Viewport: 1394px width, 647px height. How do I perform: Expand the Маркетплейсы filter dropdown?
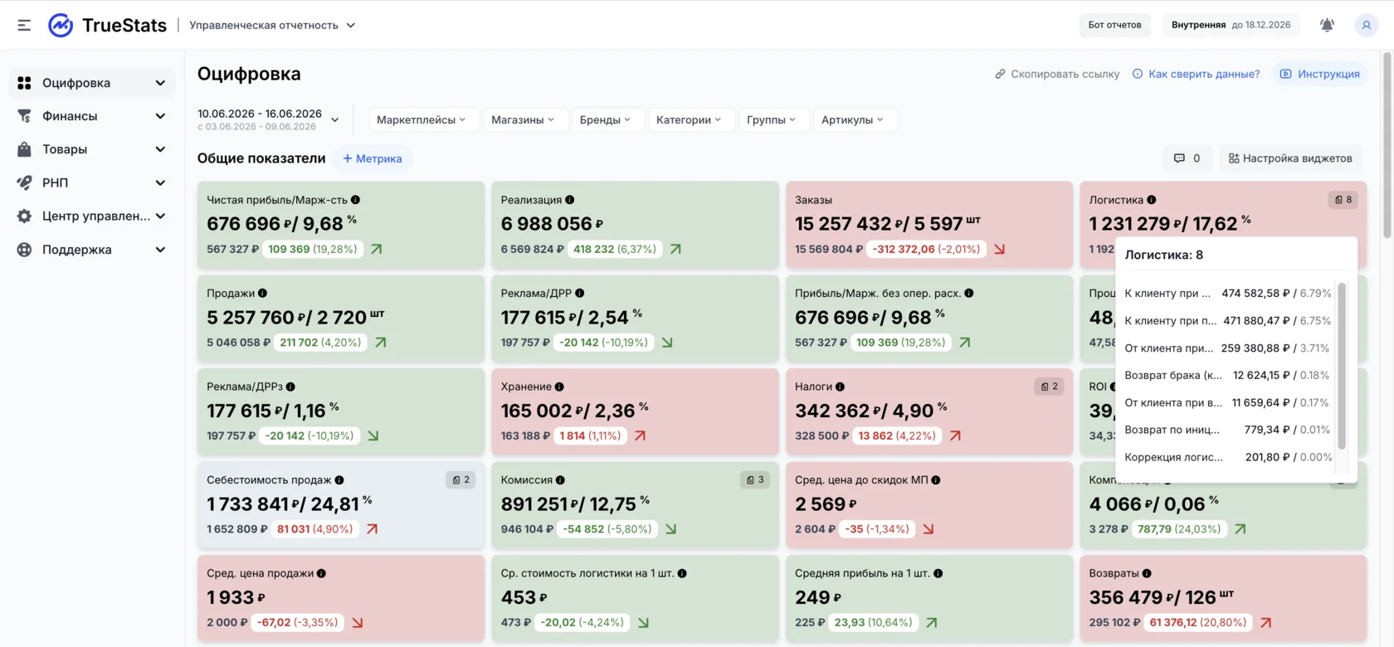tap(422, 120)
